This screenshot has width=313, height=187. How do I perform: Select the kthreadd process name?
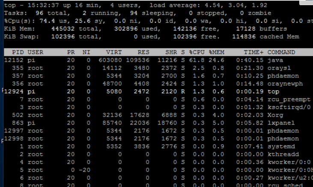[283, 154]
